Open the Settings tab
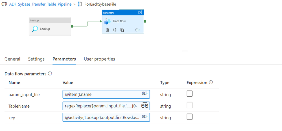Viewport: 282px width, 131px height. 36,59
